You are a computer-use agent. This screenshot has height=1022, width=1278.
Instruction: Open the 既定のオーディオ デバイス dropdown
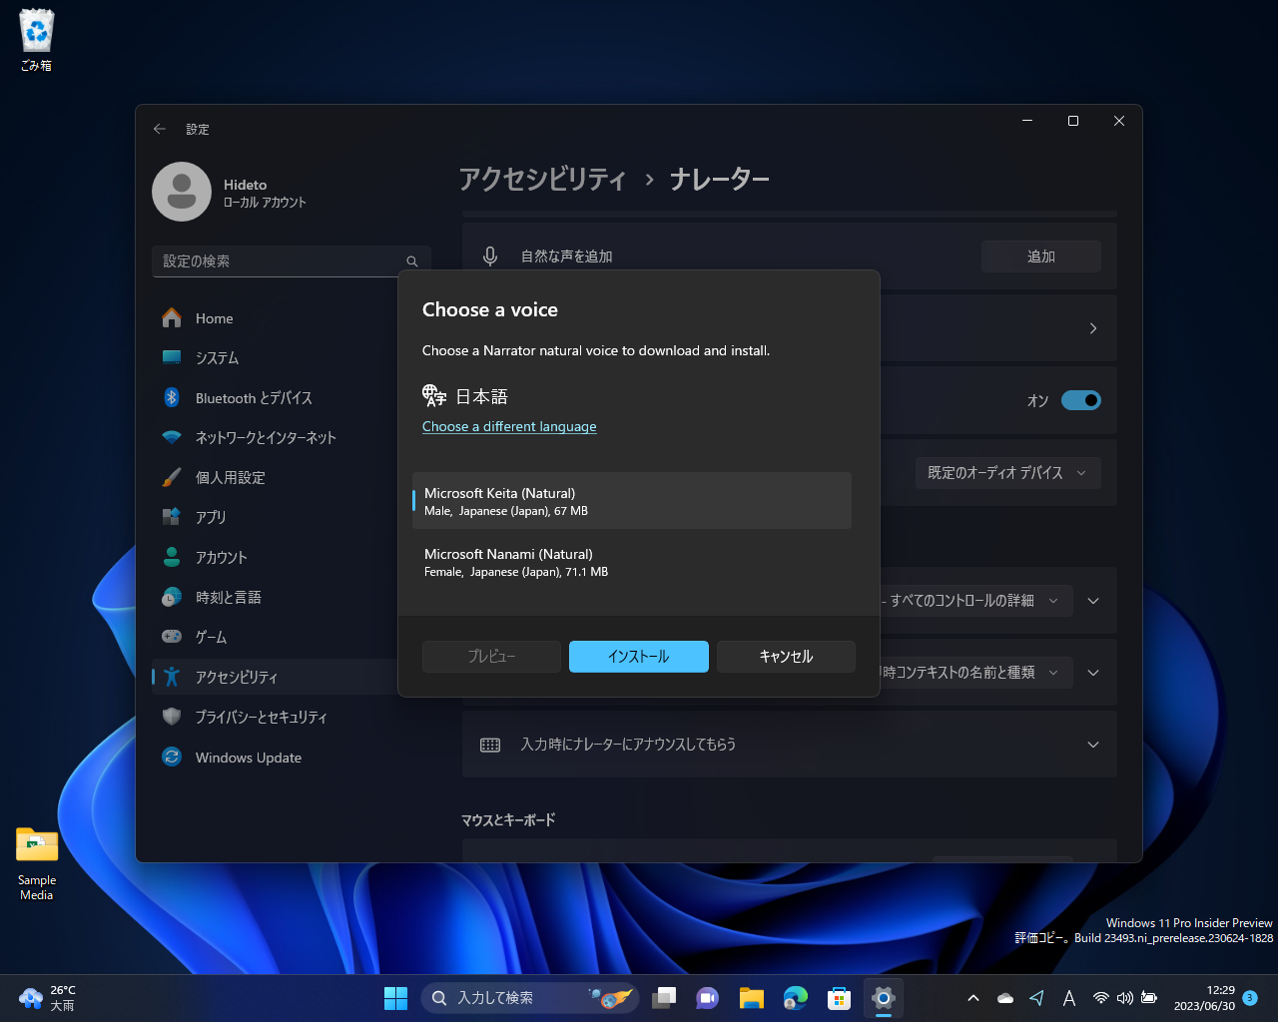click(x=1007, y=473)
